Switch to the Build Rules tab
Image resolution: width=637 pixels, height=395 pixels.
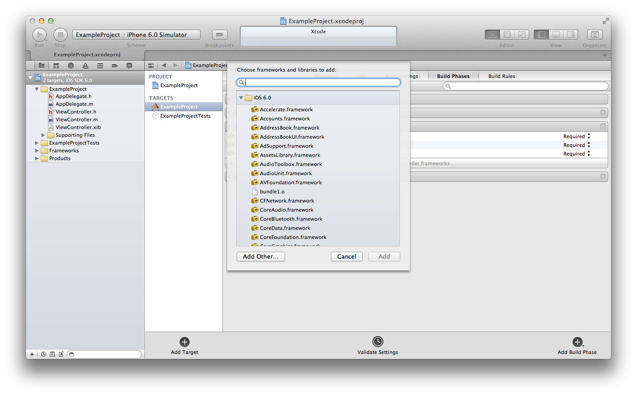[x=501, y=76]
